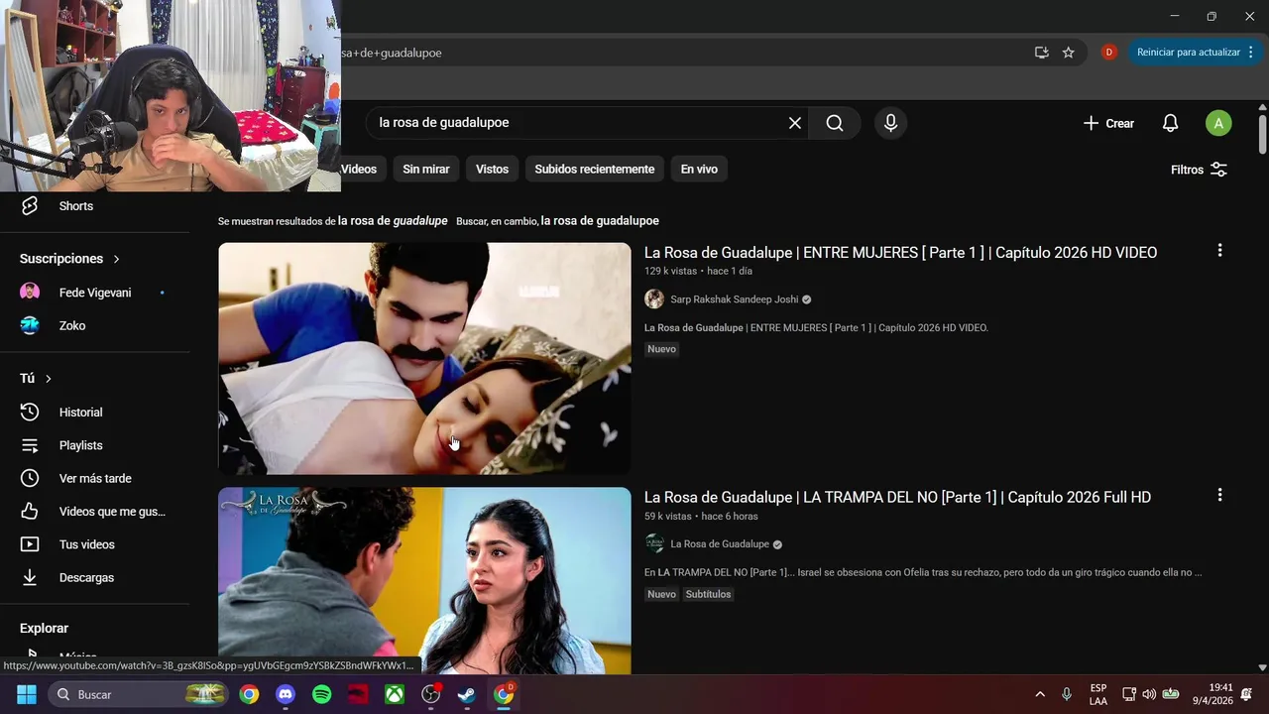Open the Windows Start menu
The width and height of the screenshot is (1269, 714).
click(x=27, y=694)
